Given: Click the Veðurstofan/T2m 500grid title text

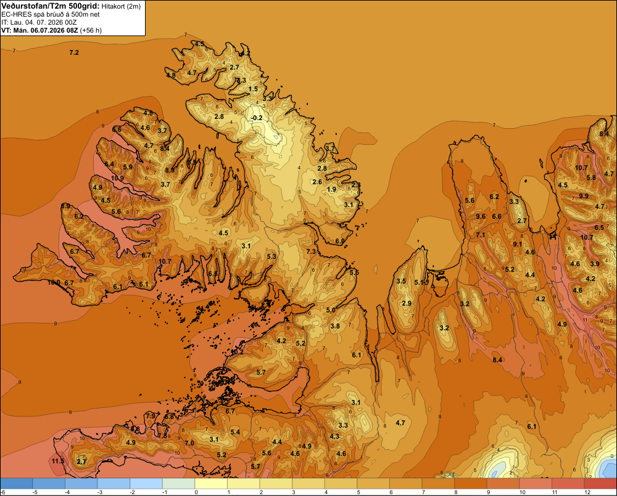Looking at the screenshot, I should [x=51, y=6].
